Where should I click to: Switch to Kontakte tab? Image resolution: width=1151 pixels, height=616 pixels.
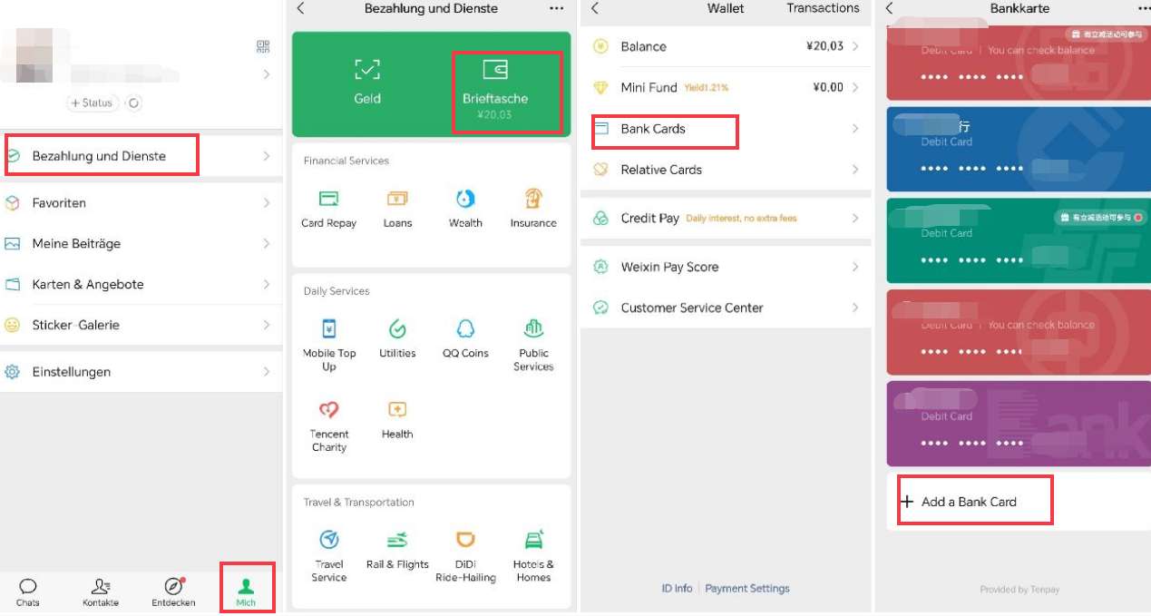pyautogui.click(x=101, y=592)
